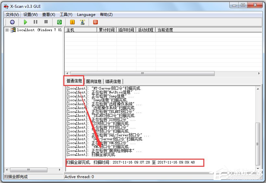Open the Language menu
Viewport: 266px width, 183px height.
tap(86, 15)
